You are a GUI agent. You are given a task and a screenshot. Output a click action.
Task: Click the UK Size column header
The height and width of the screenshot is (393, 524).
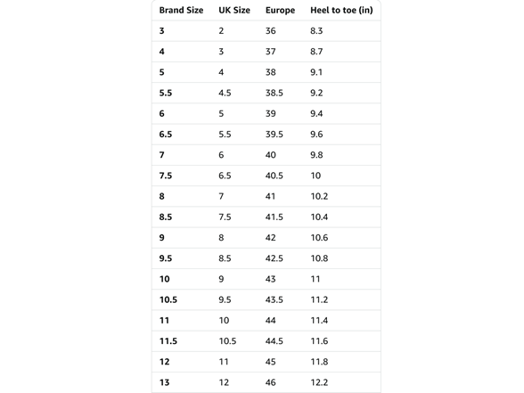[234, 11]
